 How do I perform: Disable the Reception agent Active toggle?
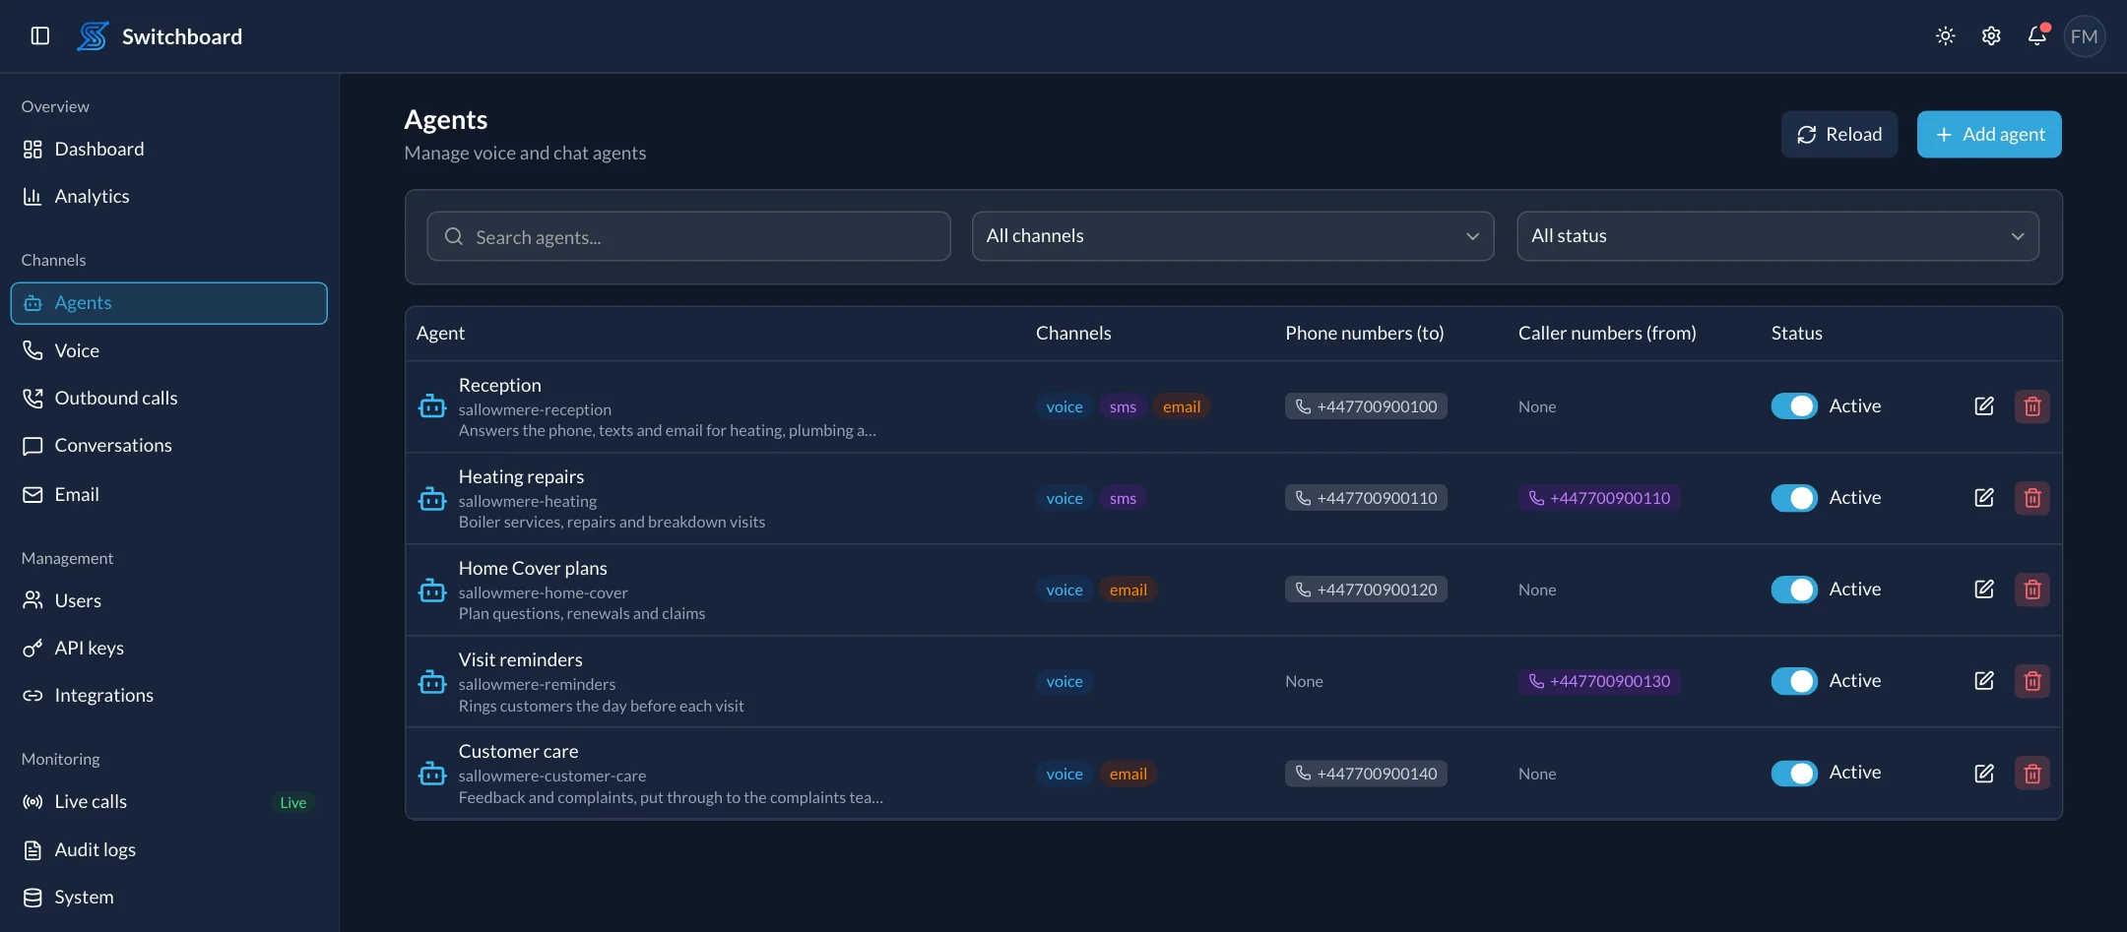point(1794,406)
